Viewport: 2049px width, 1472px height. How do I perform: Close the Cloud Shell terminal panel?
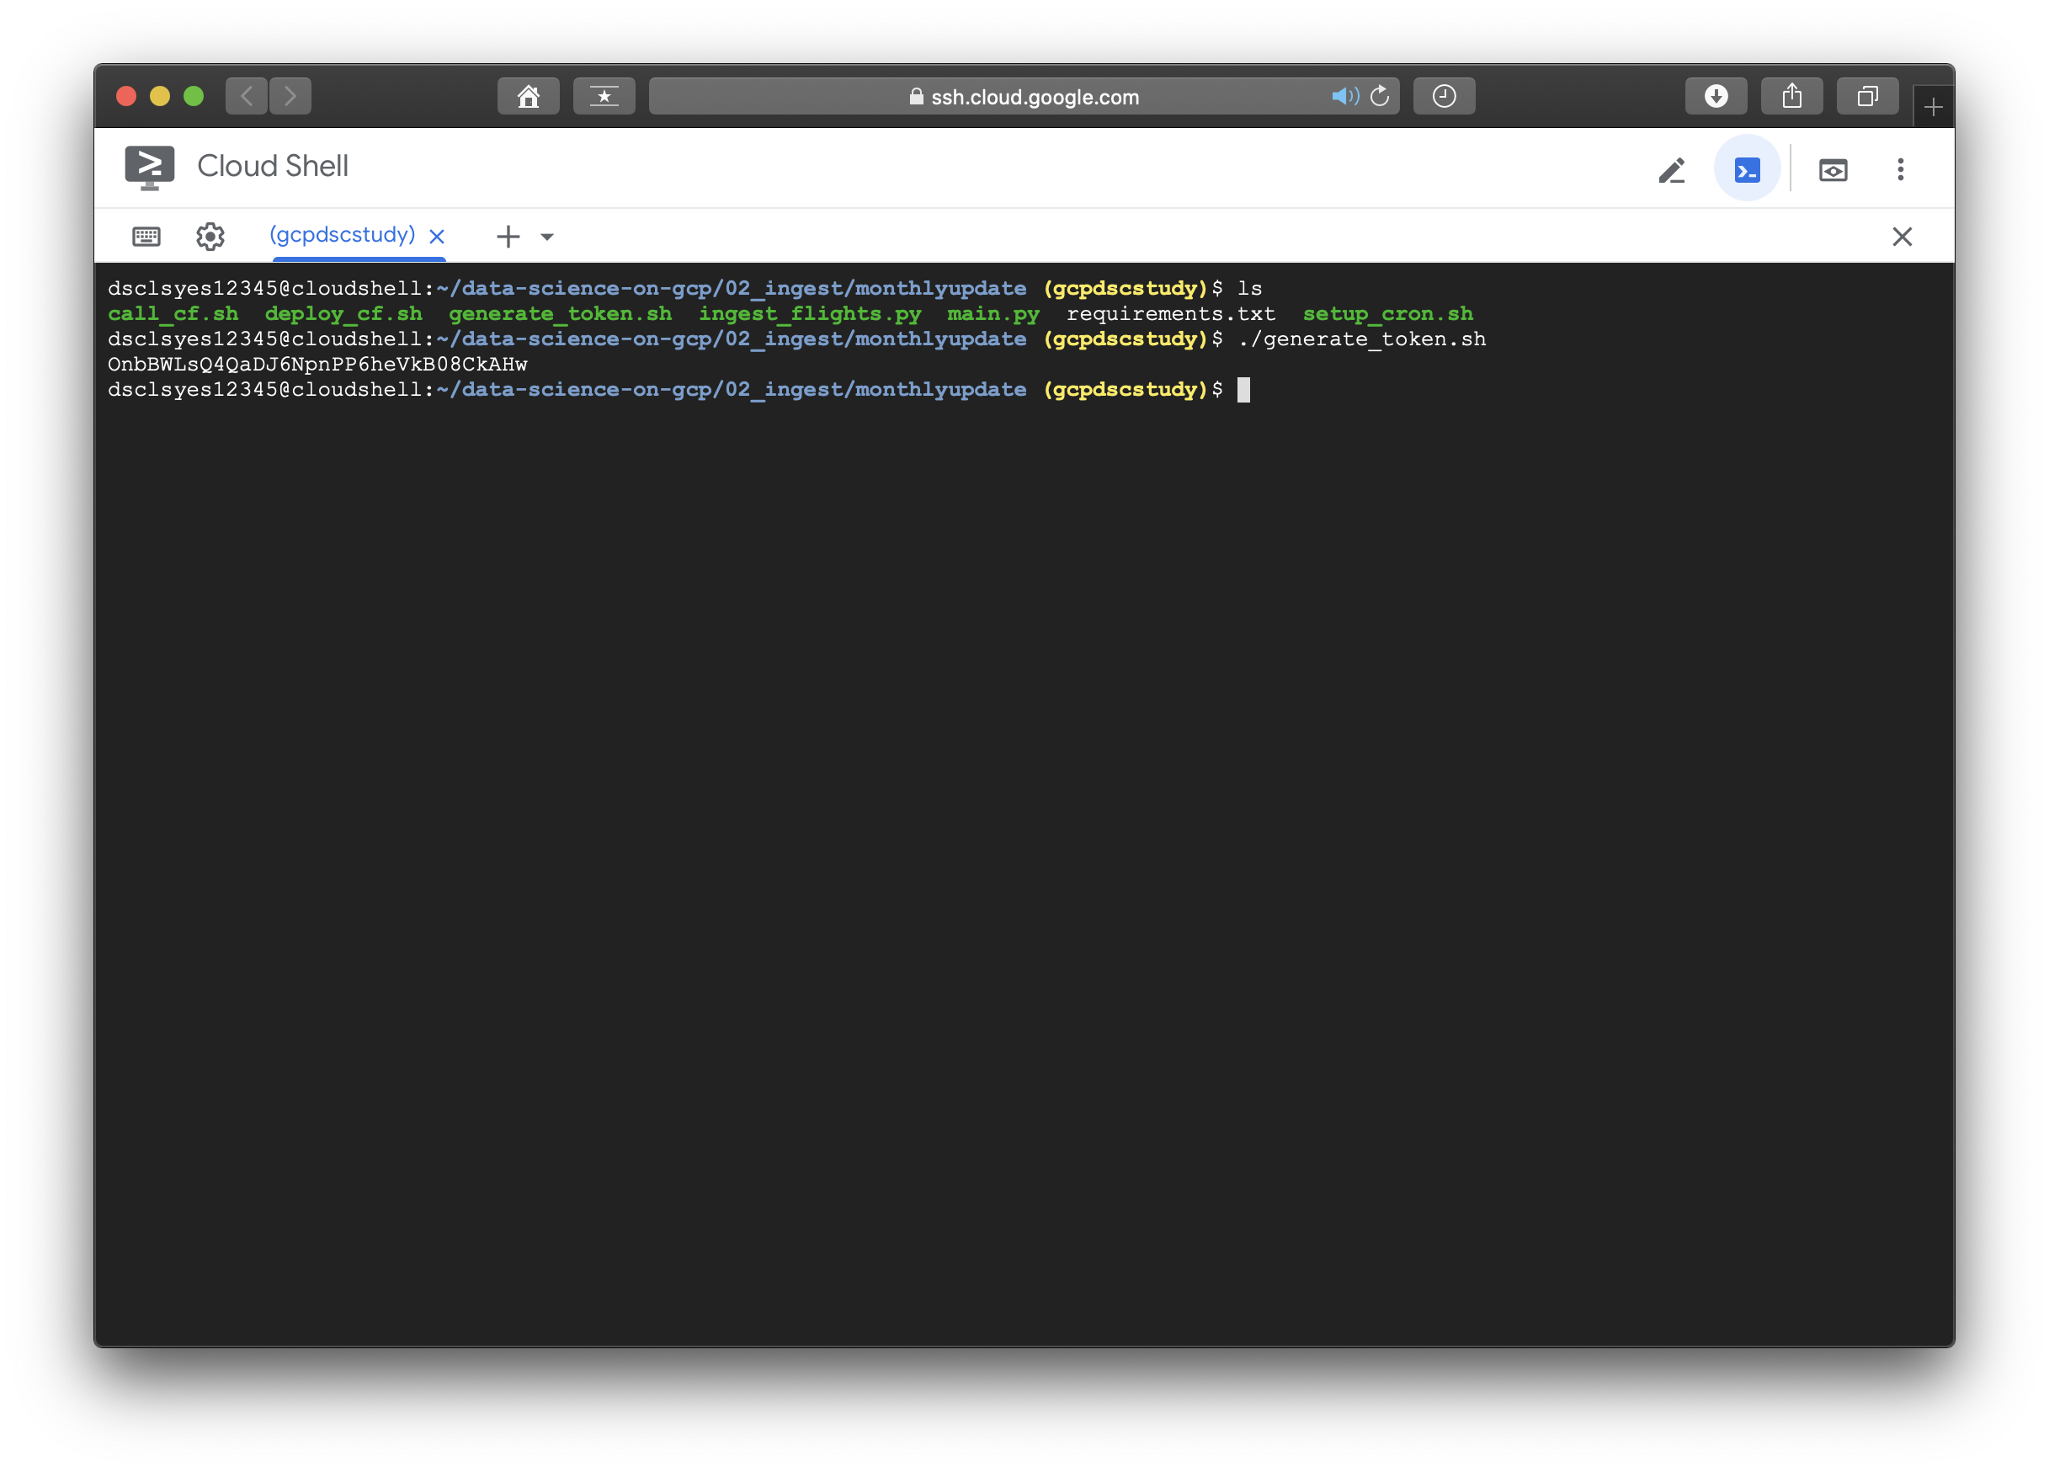coord(1902,237)
